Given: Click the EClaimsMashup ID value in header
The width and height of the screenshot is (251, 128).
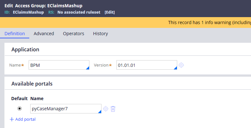Looking at the screenshot, I should tap(28, 12).
